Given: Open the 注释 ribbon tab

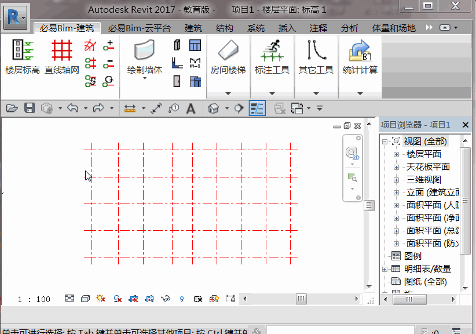Looking at the screenshot, I should point(318,28).
